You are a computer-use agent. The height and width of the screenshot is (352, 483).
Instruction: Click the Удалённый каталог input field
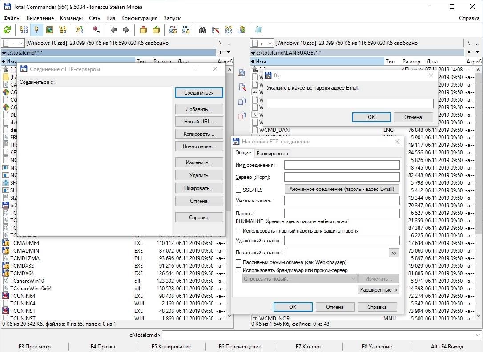pos(342,241)
